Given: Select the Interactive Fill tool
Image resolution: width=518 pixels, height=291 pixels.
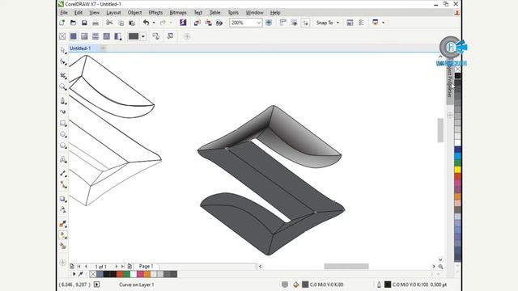Looking at the screenshot, I should tap(63, 235).
